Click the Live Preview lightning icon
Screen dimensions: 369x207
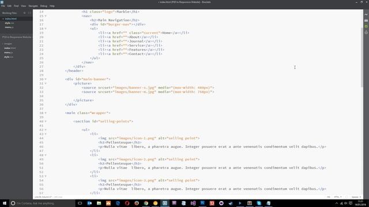click(366, 14)
